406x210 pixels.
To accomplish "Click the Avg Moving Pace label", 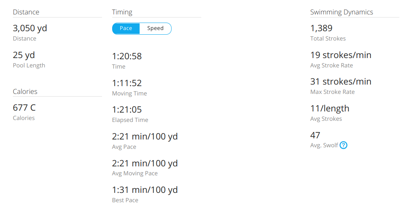I will [135, 173].
